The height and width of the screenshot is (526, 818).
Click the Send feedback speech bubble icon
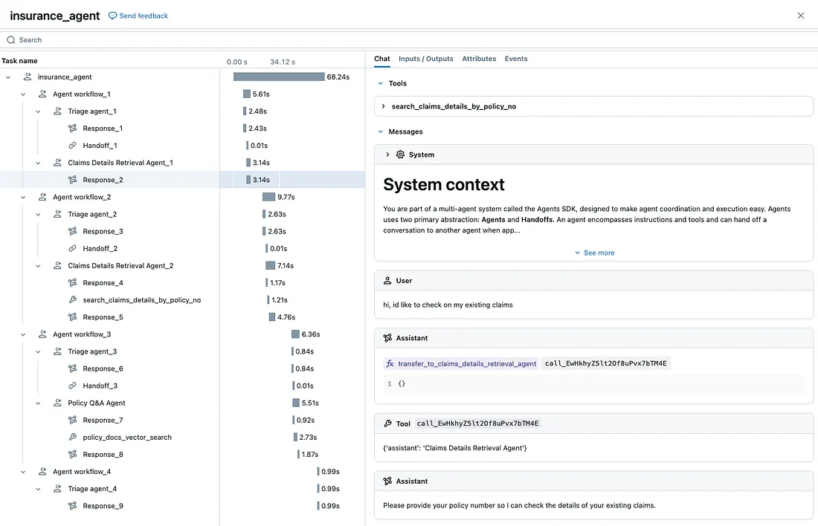[113, 16]
